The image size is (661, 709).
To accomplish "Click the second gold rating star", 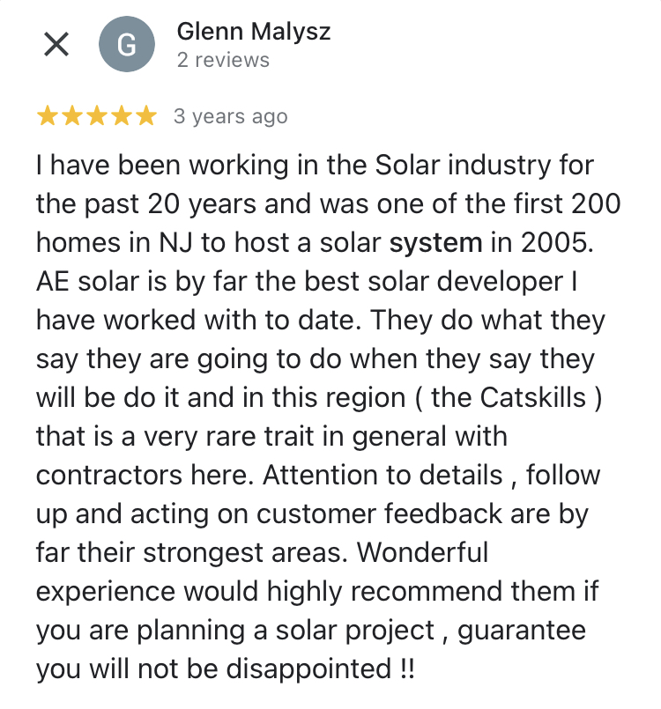I will 72,116.
